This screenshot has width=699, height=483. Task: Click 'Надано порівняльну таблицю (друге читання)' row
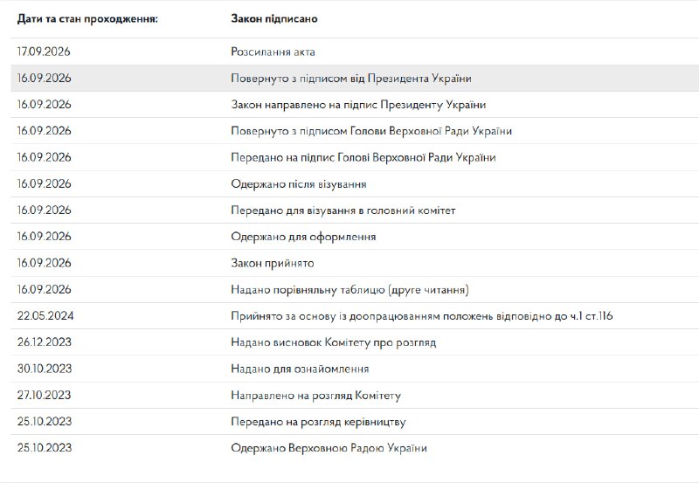point(355,290)
